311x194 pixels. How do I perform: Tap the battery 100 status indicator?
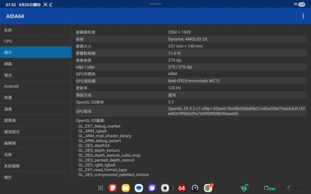[302, 4]
